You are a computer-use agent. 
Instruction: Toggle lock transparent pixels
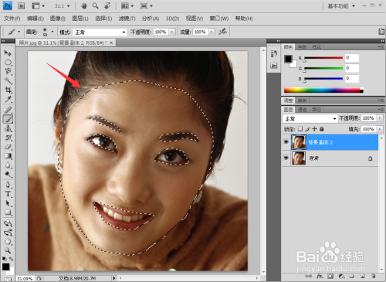click(x=300, y=129)
